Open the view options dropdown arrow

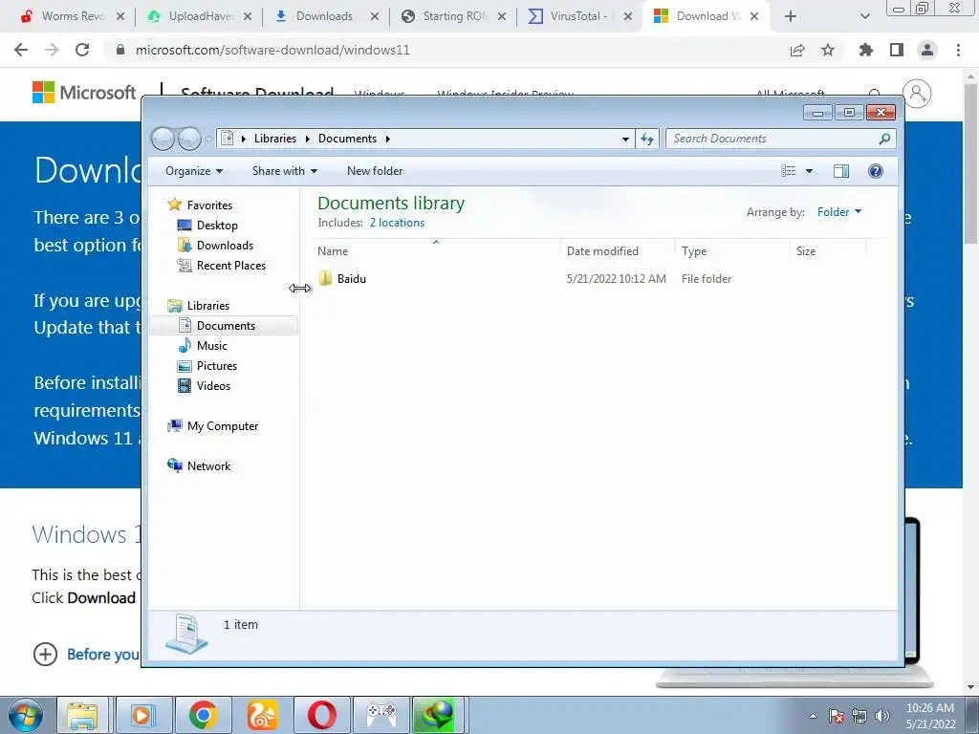pos(809,171)
